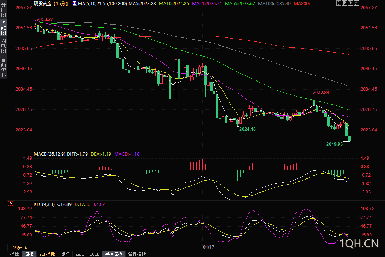The height and width of the screenshot is (257, 385).
Task: Click the chart shift-left axis icon
Action: tap(345, 3)
